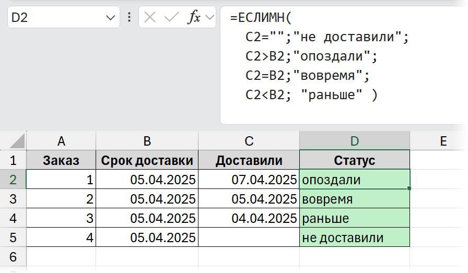Click the 'Срок доставки' header cell
Viewport: 468px width, 273px height.
coord(147,161)
